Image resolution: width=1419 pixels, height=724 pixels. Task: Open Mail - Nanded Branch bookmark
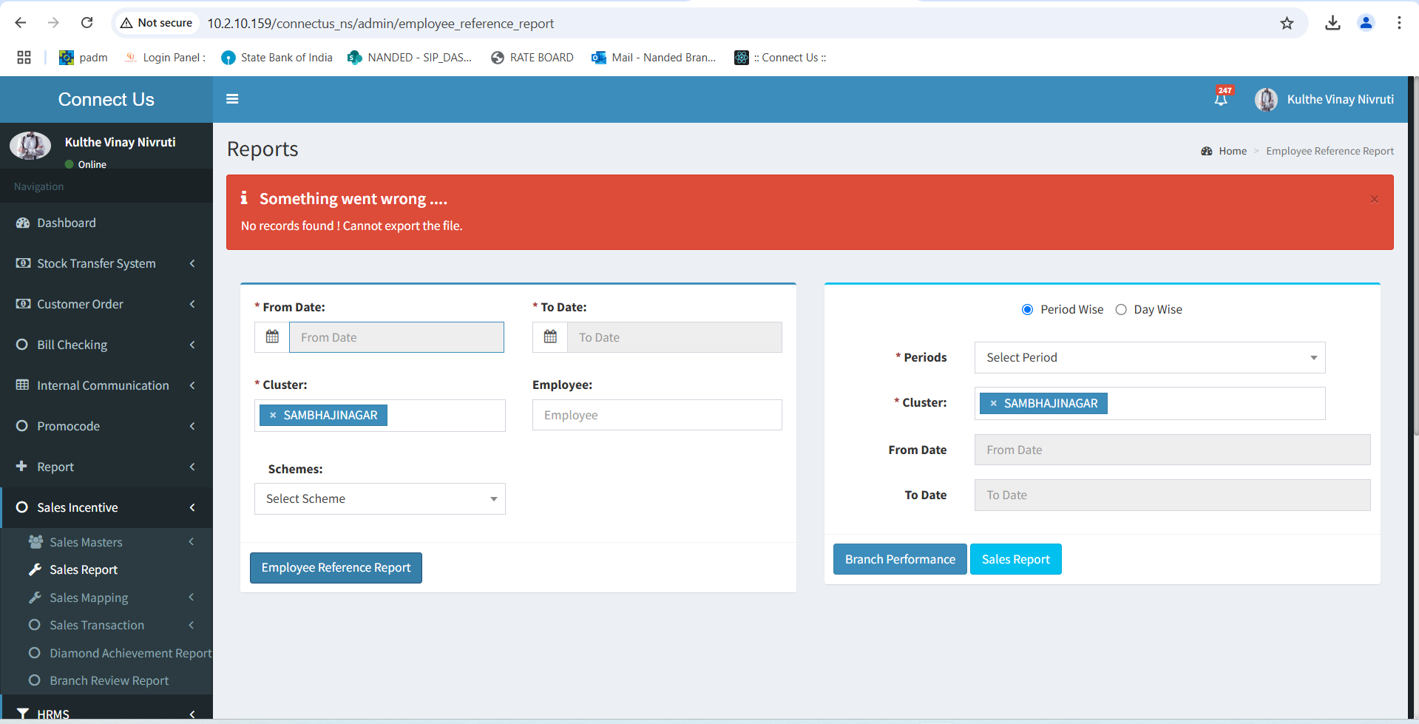(654, 58)
